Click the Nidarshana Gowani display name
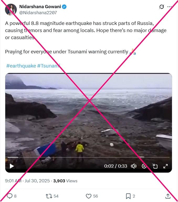Image resolution: width=178 pixels, height=202 pixels. (x=40, y=7)
